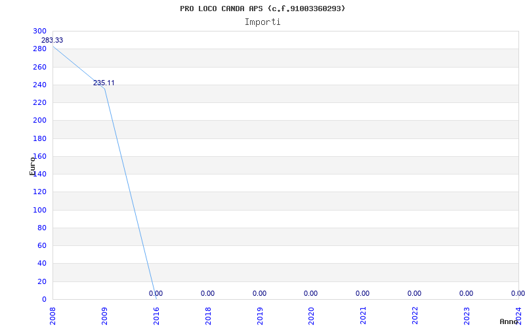The image size is (525, 328).
Task: Click the y-axis value 300
Action: [x=40, y=31]
